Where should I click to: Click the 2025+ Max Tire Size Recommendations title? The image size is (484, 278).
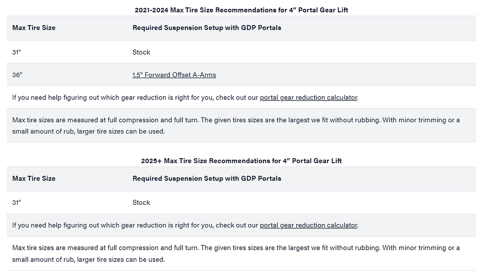242,161
